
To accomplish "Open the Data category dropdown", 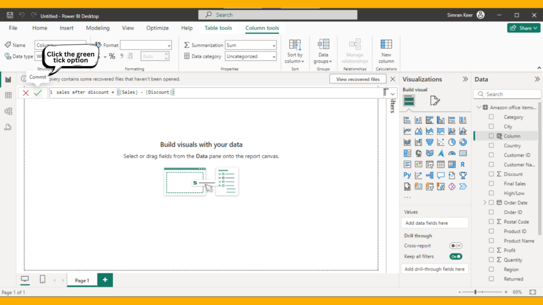I will pyautogui.click(x=251, y=56).
